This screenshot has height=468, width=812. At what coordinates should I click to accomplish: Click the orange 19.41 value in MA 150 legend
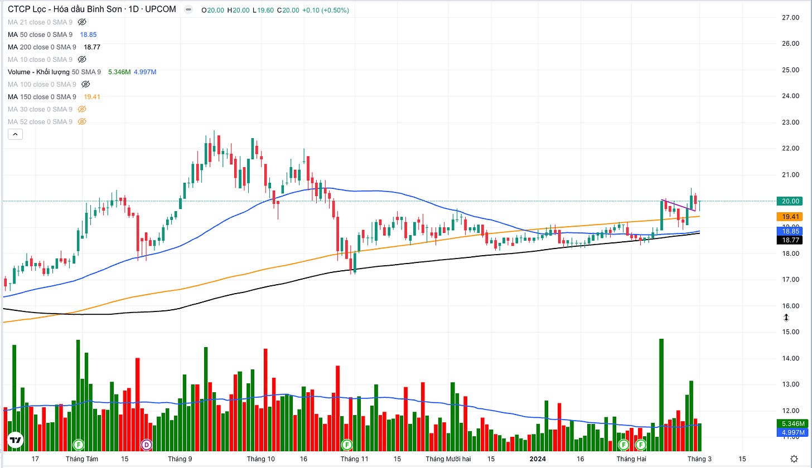point(92,97)
